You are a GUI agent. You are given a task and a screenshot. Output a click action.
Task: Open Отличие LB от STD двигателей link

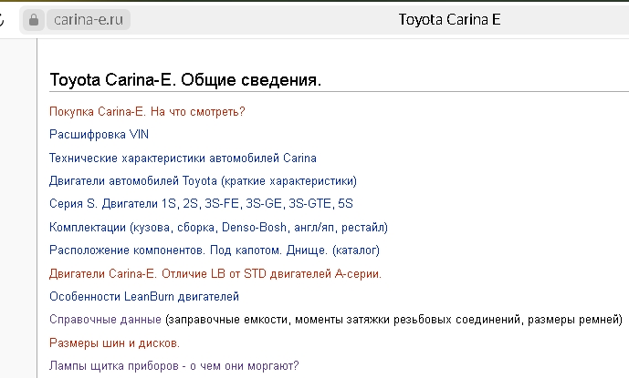click(x=215, y=273)
